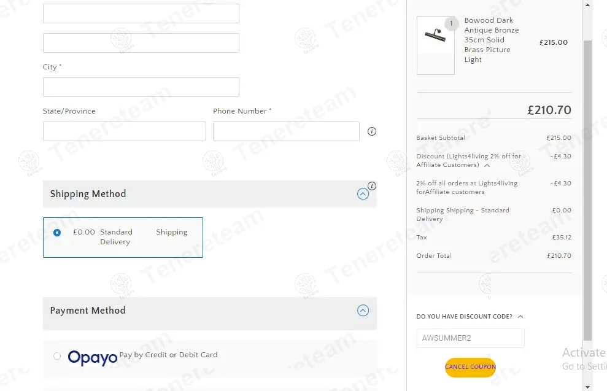The image size is (607, 391).
Task: Select Standard Delivery shipping radio button
Action: pyautogui.click(x=57, y=233)
